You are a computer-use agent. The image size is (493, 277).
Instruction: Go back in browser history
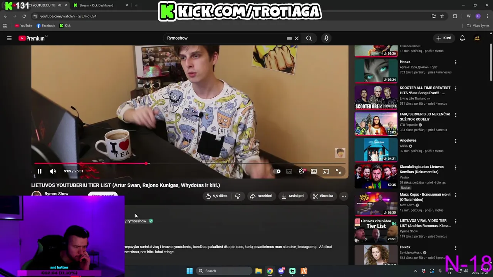point(5,16)
